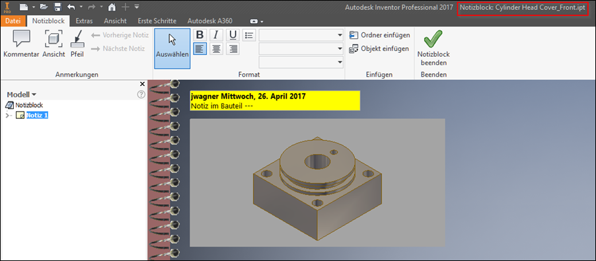Open the Modell panel dropdown
596x261 pixels.
[x=22, y=94]
